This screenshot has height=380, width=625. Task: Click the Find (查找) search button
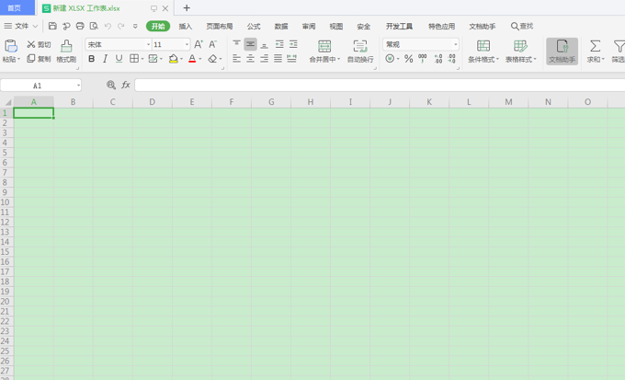[x=522, y=26]
